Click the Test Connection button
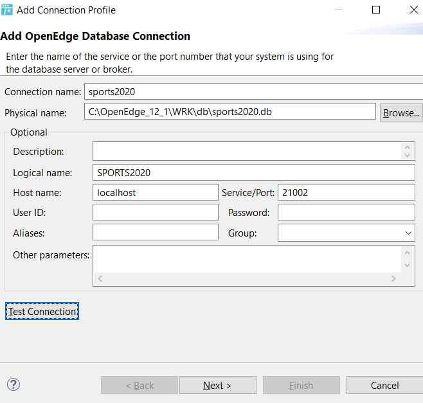This screenshot has height=403, width=423. tap(42, 311)
